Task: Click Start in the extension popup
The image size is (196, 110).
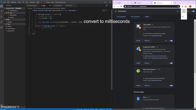Action: tap(184, 10)
